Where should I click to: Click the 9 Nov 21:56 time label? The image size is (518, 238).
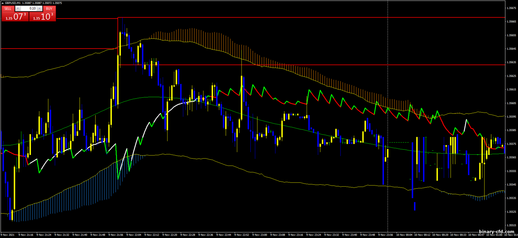coord(115,235)
